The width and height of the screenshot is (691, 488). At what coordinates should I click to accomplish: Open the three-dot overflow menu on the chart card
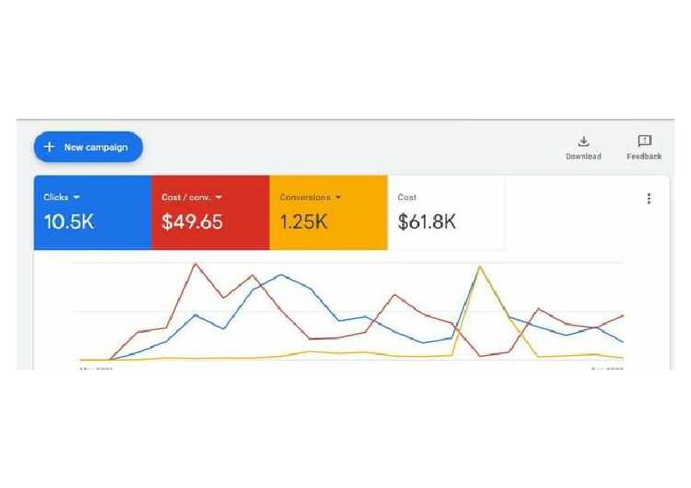click(649, 198)
